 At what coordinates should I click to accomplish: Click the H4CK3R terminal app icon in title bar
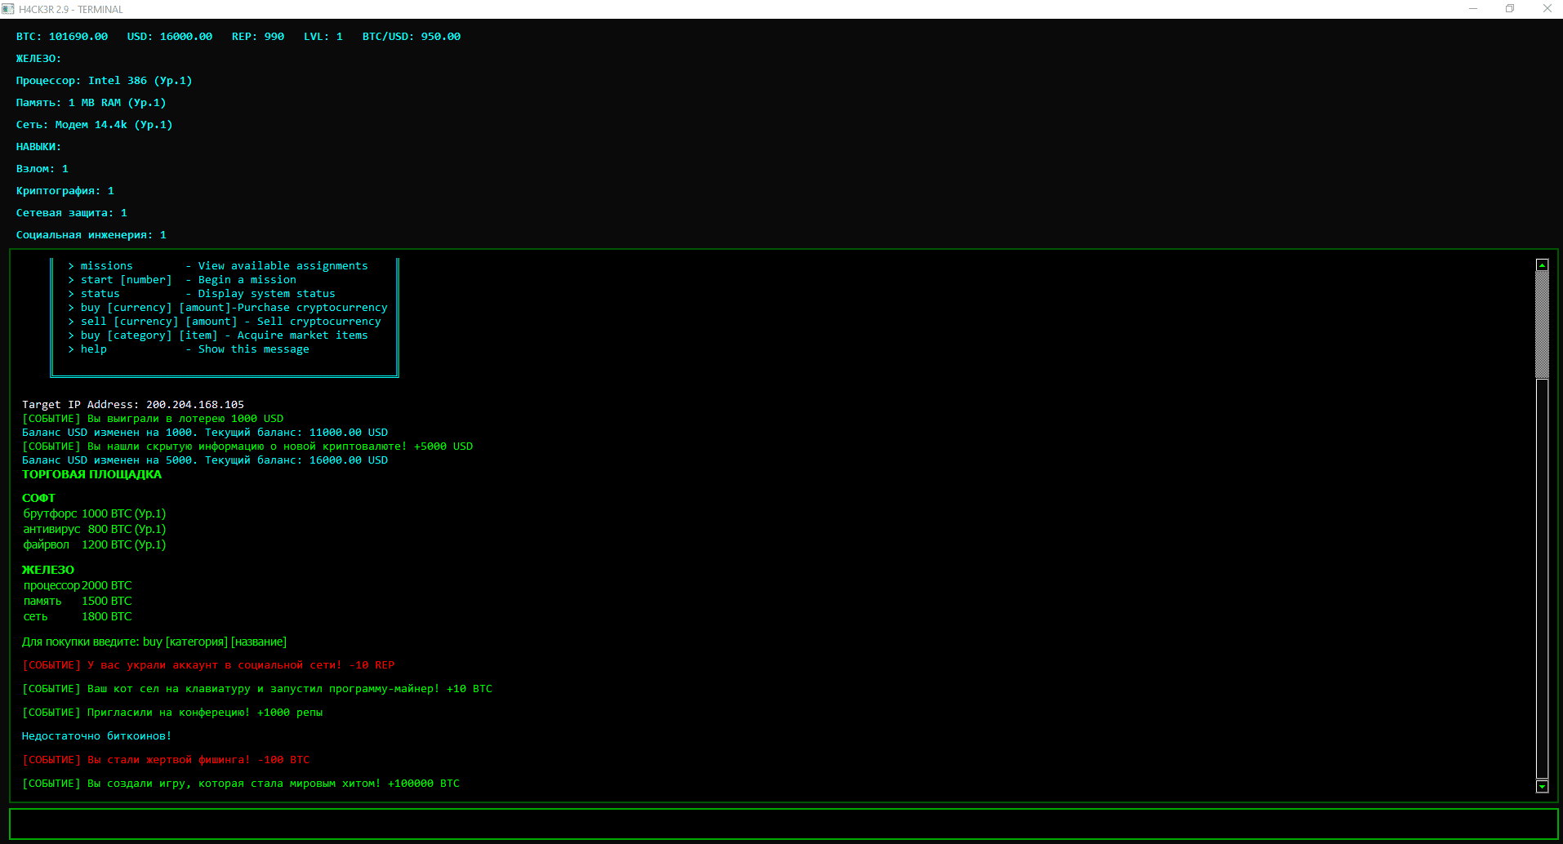point(8,9)
